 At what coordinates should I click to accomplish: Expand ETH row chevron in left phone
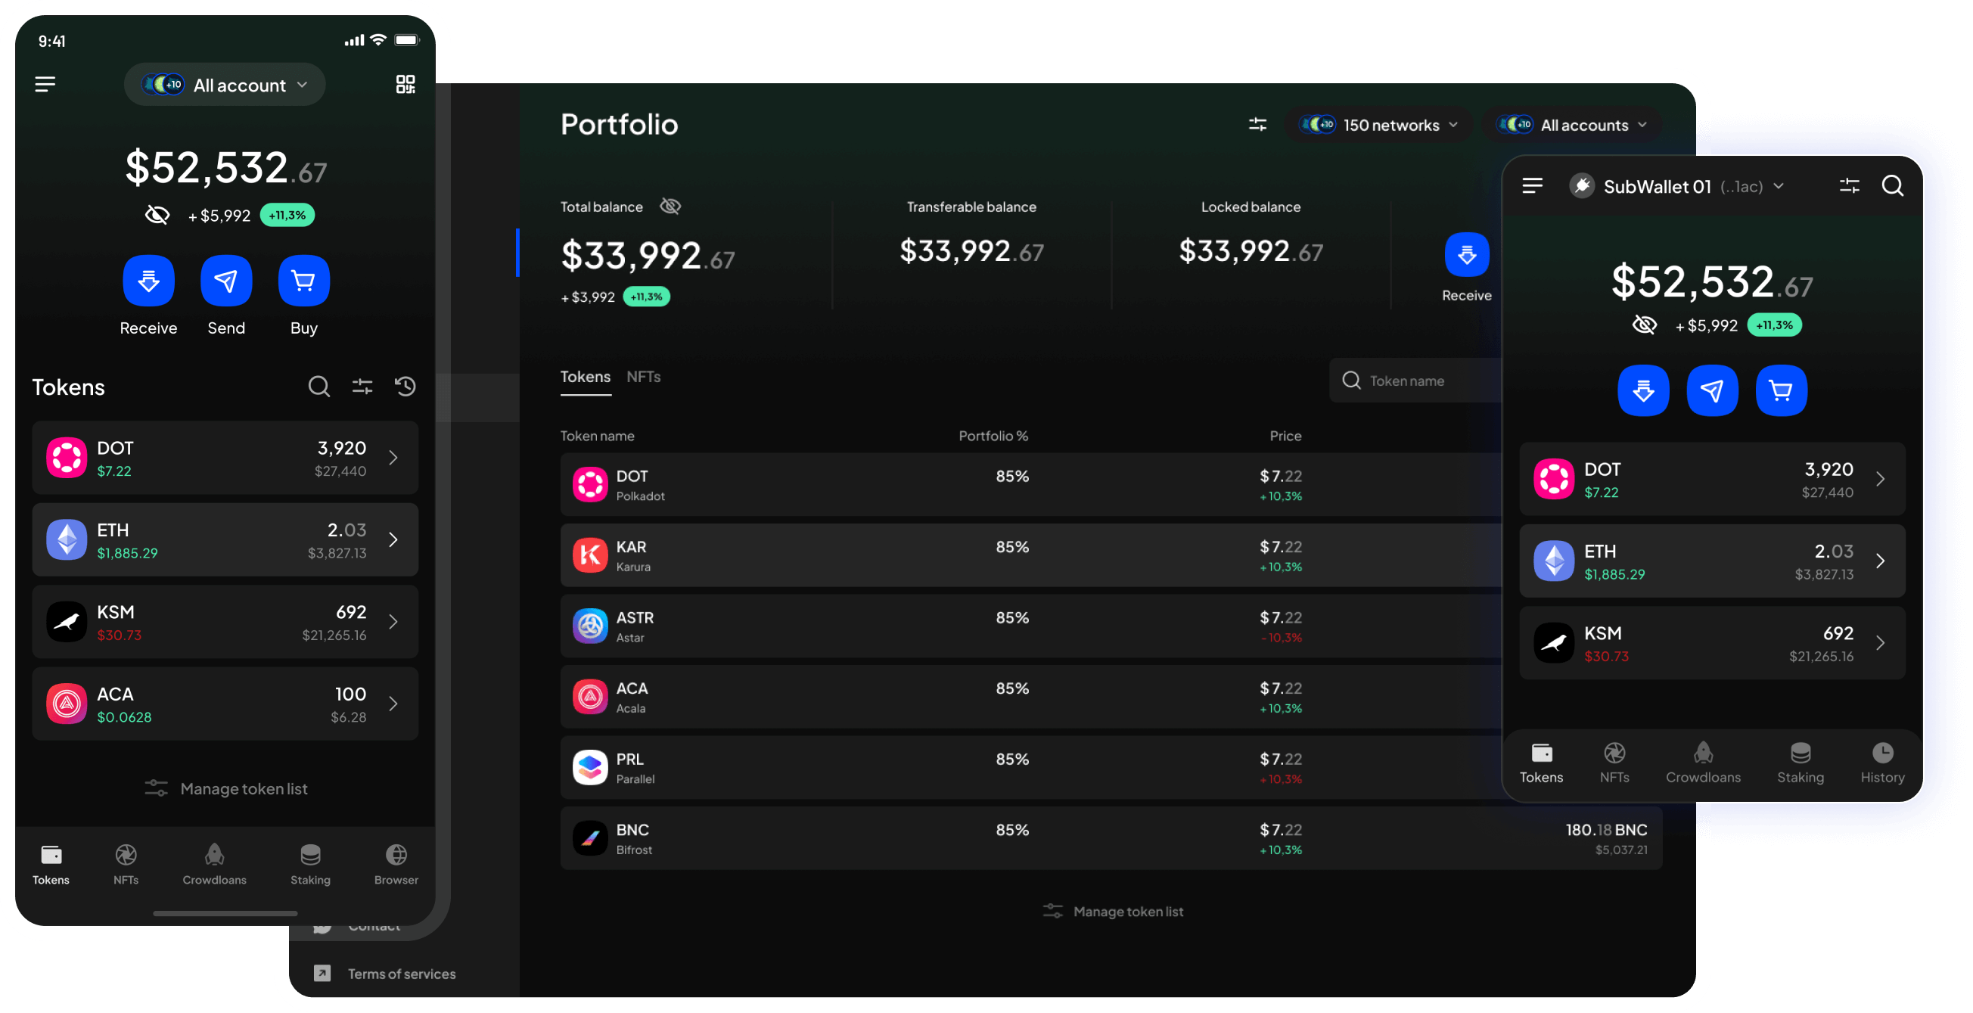tap(393, 540)
